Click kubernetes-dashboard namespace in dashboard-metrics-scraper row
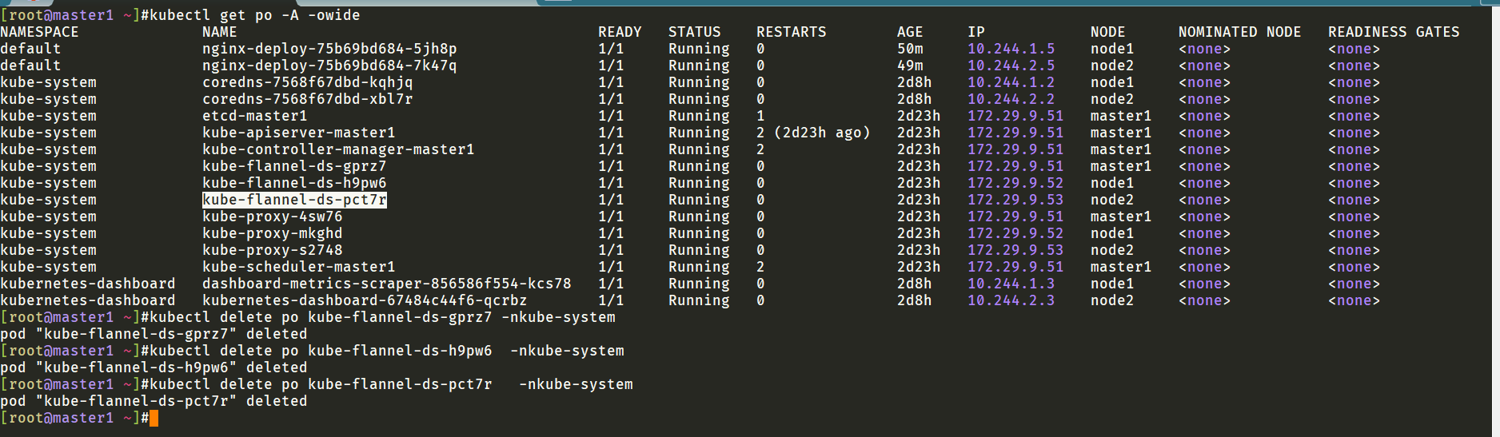The width and height of the screenshot is (1500, 437). click(88, 284)
